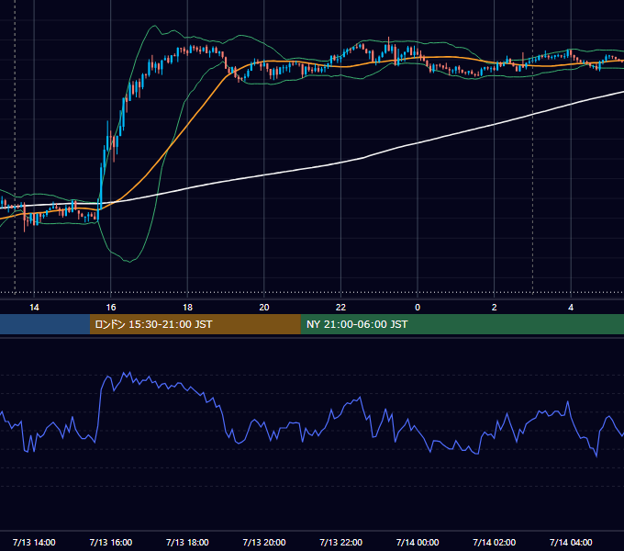Click the hour label 14 on upper axis
624x551 pixels.
tap(34, 308)
